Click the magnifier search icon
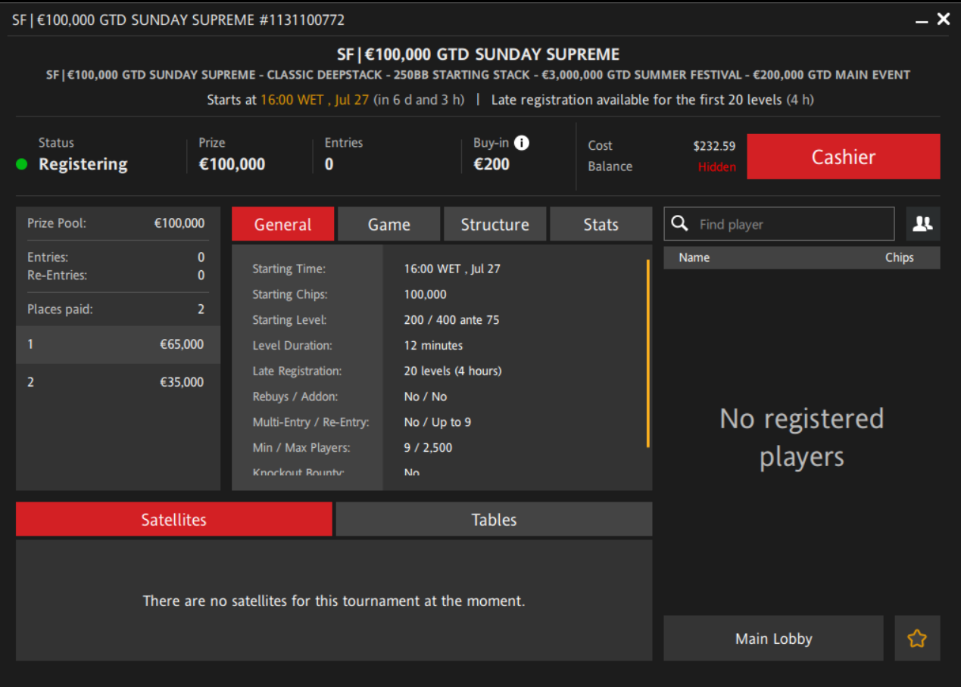961x687 pixels. 680,224
